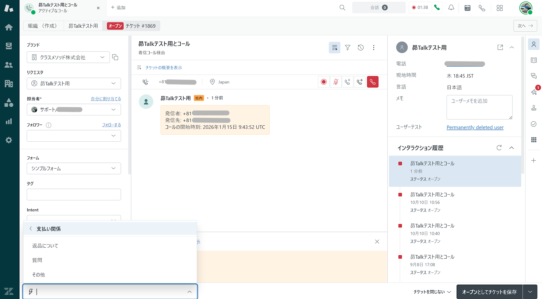Open the Knowledge panel in the right sidebar
The width and height of the screenshot is (542, 299).
pyautogui.click(x=534, y=60)
